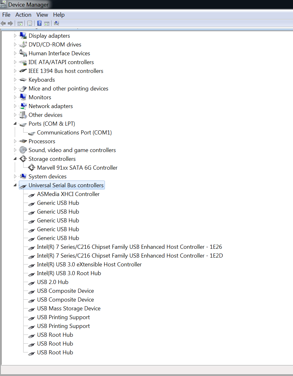The height and width of the screenshot is (376, 293).
Task: Select Intel(R) USB 3.0 Root Hub
Action: [69, 273]
